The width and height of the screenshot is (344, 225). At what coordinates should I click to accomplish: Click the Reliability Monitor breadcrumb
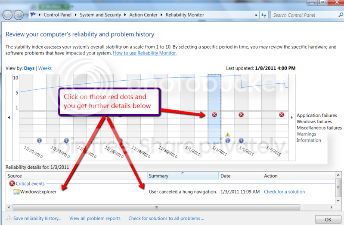[185, 15]
